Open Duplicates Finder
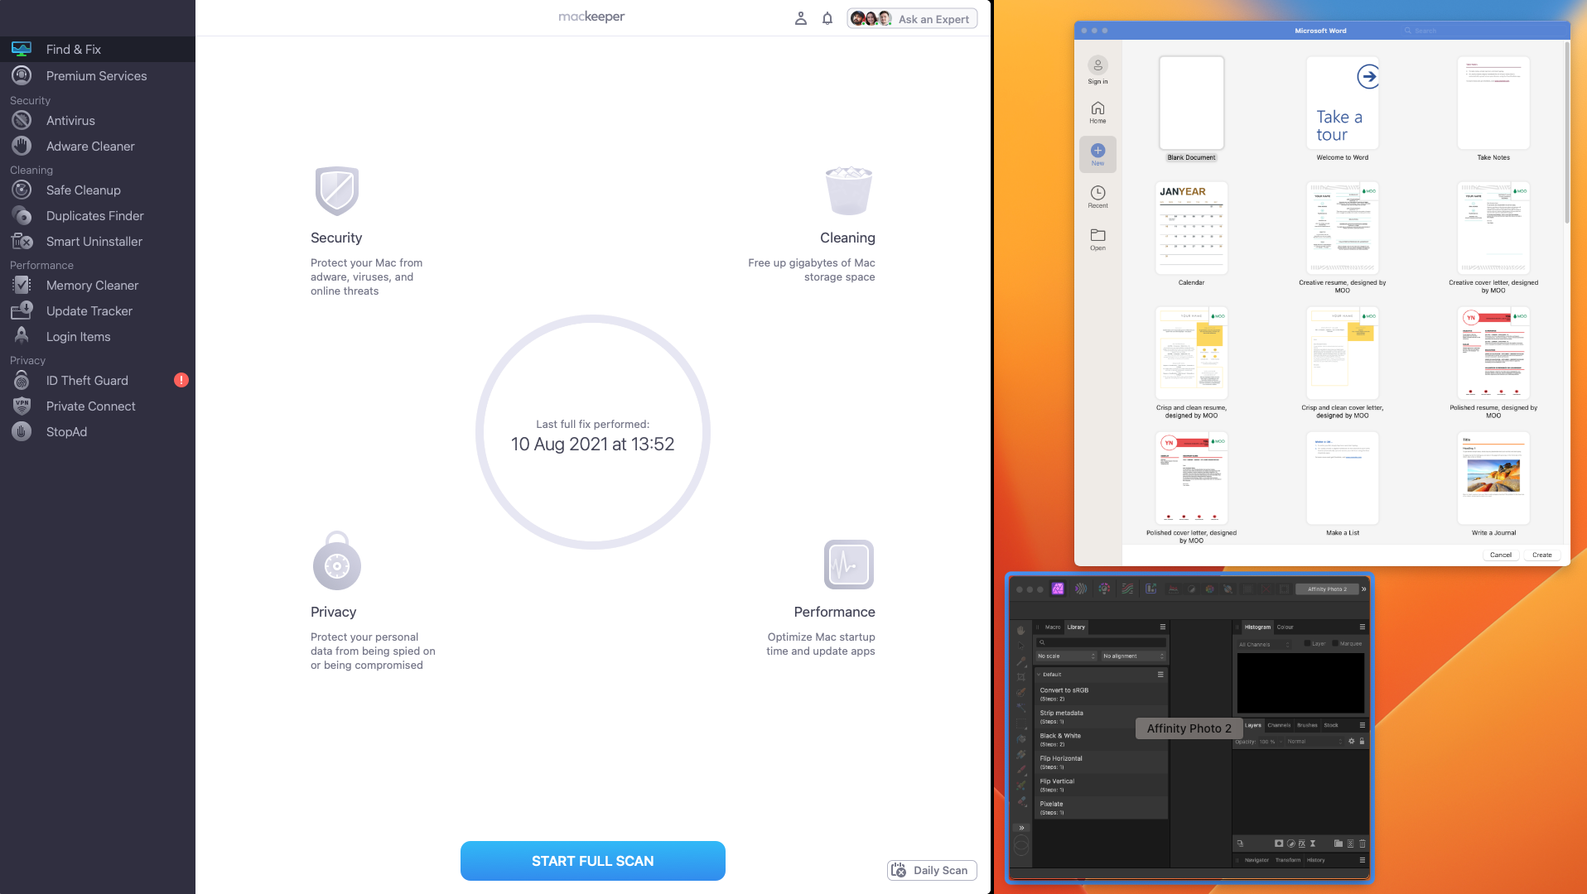 (97, 215)
